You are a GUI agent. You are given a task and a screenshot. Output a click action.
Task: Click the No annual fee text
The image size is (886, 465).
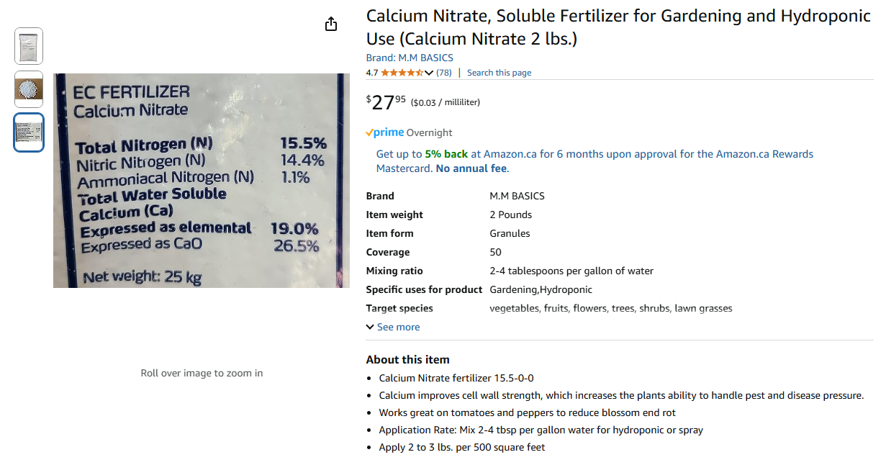(x=471, y=168)
